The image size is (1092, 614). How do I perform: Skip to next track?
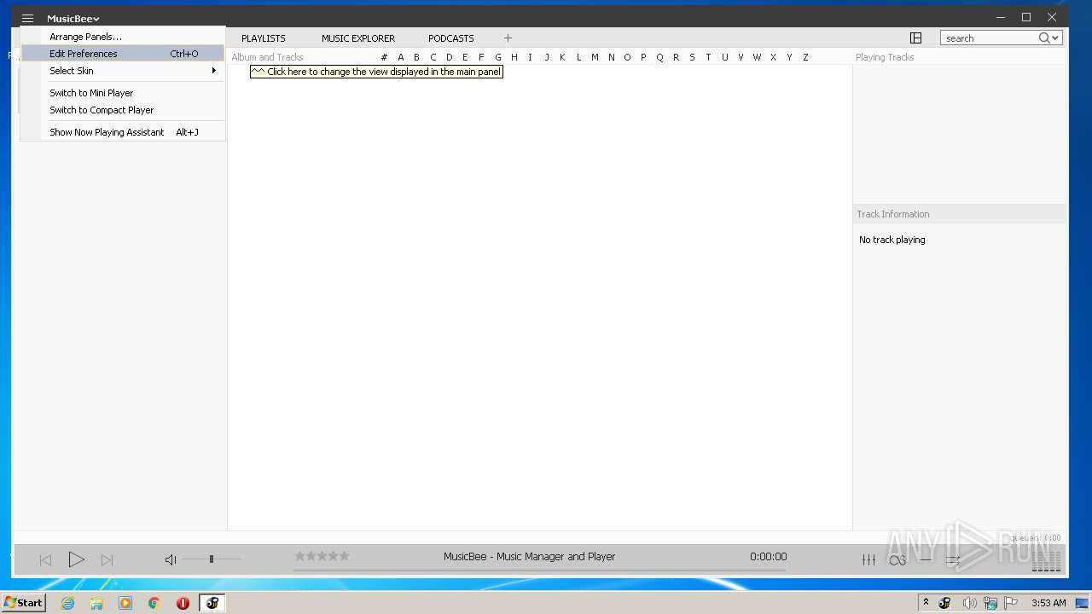pyautogui.click(x=107, y=560)
